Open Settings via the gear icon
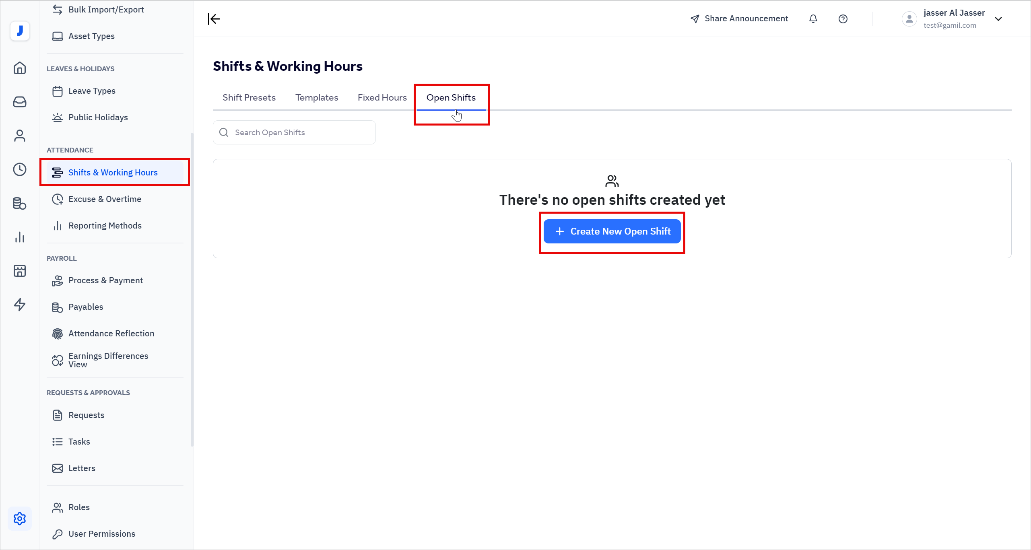The image size is (1031, 550). pos(19,519)
